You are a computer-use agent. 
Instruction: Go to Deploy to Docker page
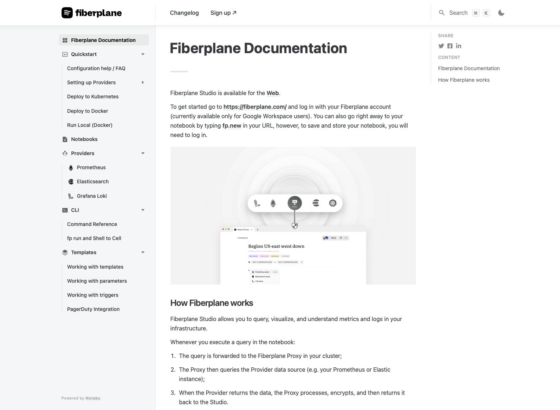88,111
